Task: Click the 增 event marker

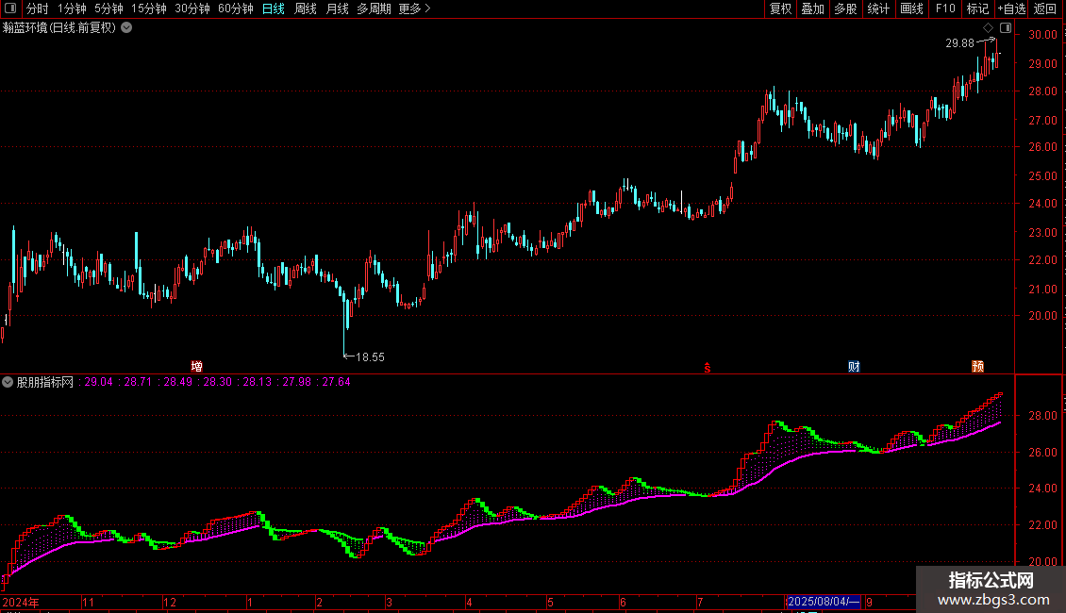Action: 196,366
